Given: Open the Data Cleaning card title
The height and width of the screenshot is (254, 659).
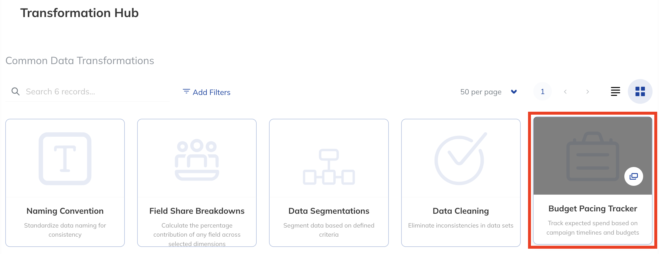Looking at the screenshot, I should 460,211.
